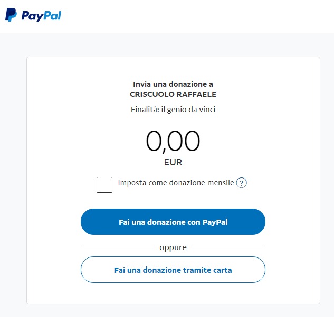Screen dimensions: 334x317
Task: Click the EUR currency label
Action: [x=173, y=162]
